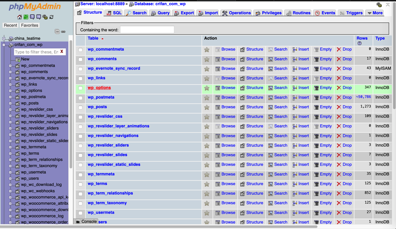Select the wp_posts checkbox
Image resolution: width=396 pixels, height=229 pixels.
click(80, 107)
